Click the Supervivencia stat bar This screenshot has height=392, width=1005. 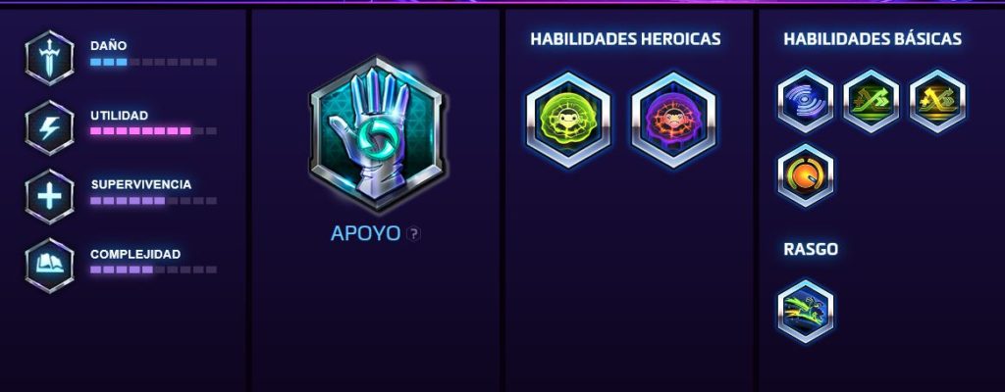153,201
